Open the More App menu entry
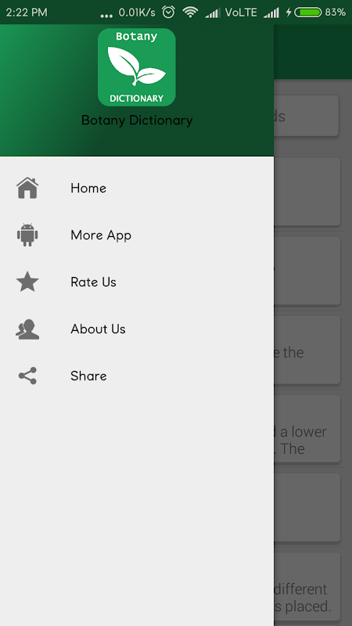This screenshot has width=352, height=626. pos(137,236)
